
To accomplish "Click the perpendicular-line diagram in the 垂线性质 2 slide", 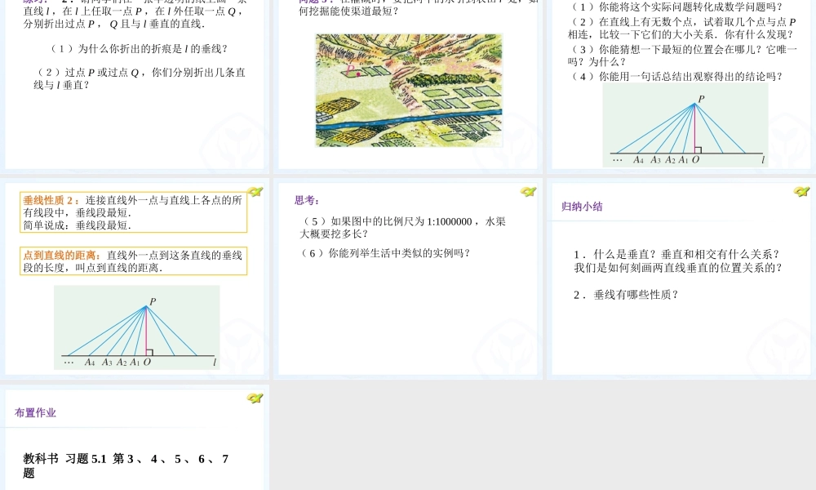I will [x=137, y=327].
